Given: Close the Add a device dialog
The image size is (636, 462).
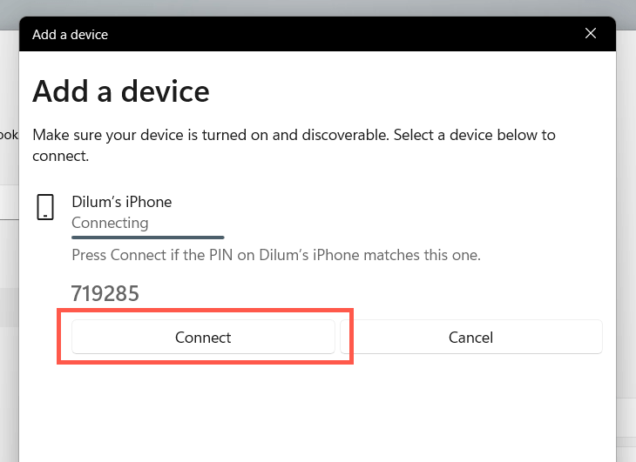Looking at the screenshot, I should coord(591,35).
